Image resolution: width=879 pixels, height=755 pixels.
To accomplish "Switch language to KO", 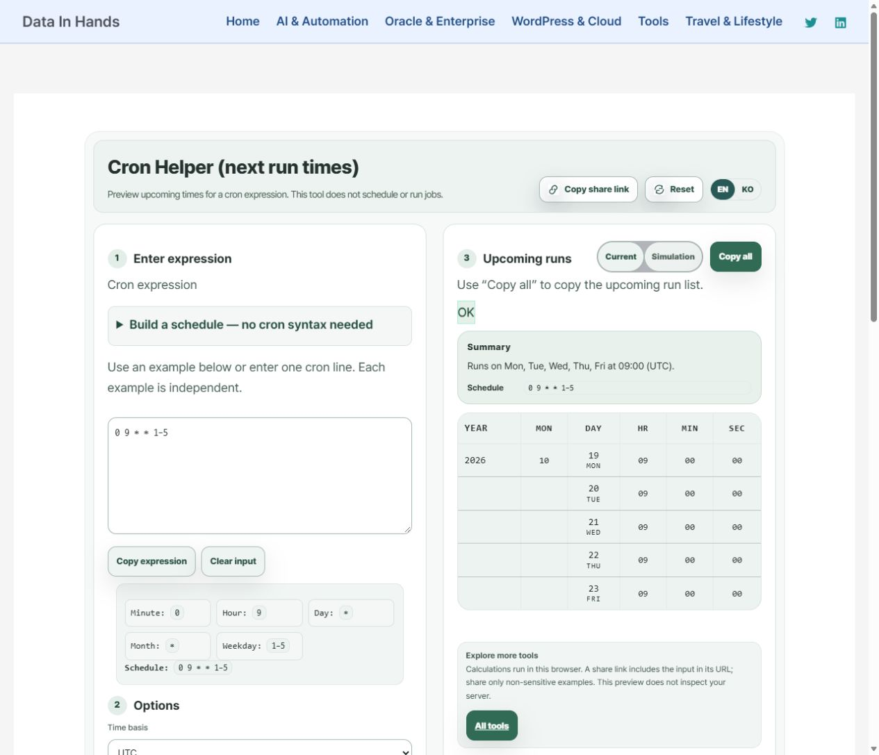I will point(747,190).
